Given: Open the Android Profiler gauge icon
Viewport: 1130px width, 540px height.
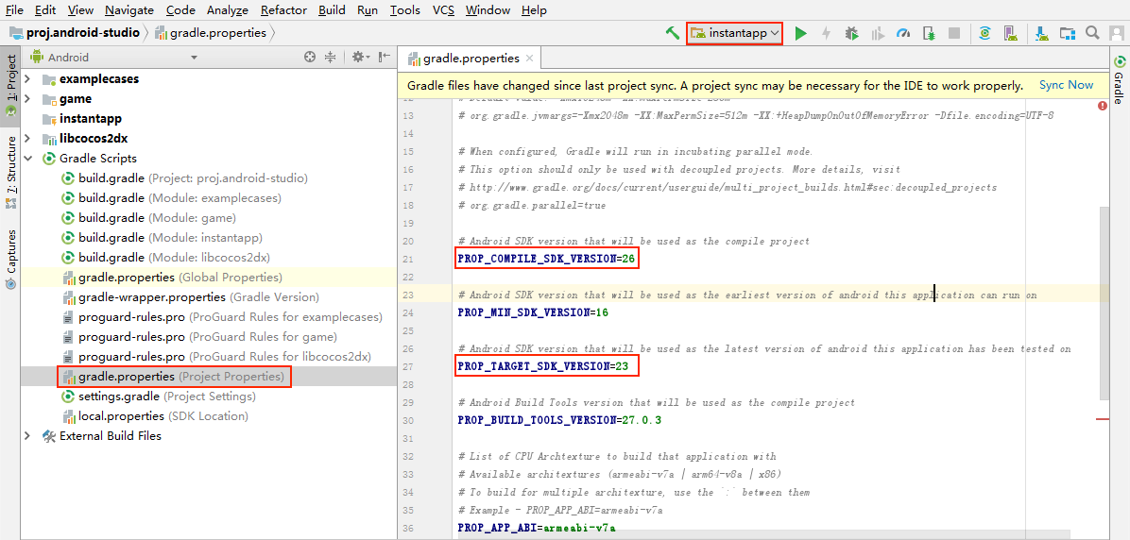Looking at the screenshot, I should pos(903,33).
